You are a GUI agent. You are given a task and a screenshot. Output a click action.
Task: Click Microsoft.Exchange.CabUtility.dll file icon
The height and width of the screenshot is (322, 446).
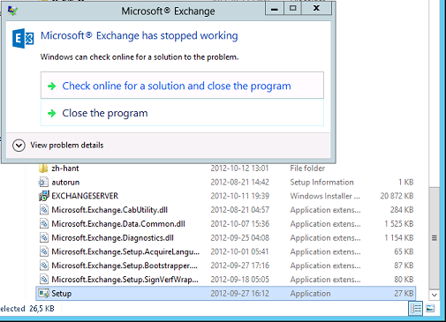(x=43, y=210)
